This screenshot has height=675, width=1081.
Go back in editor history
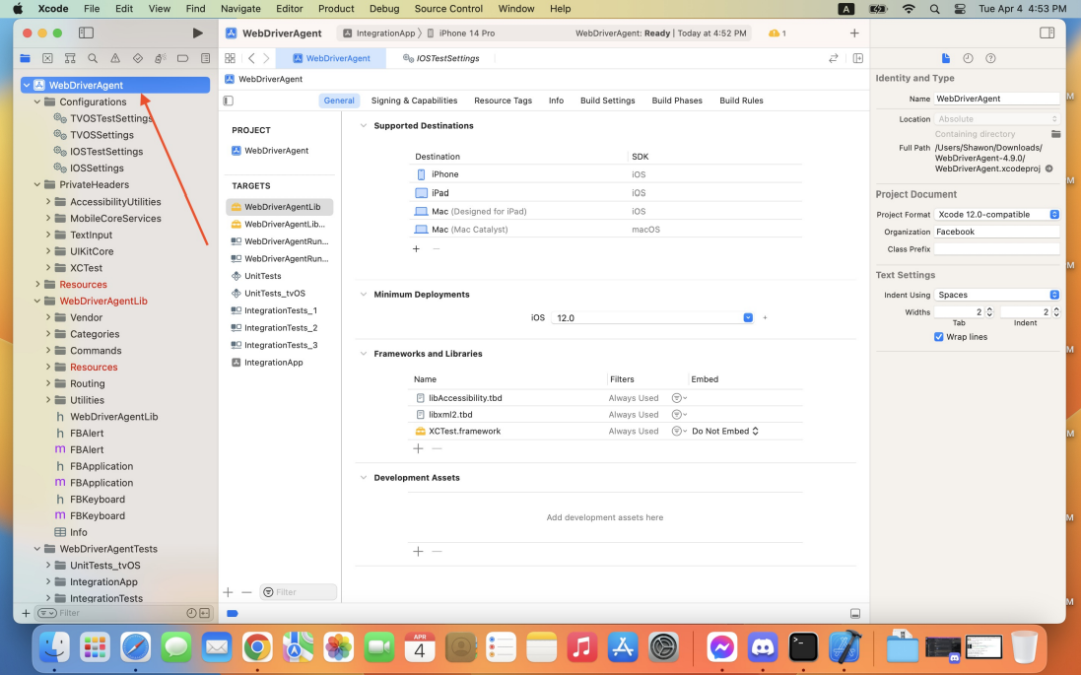(251, 58)
